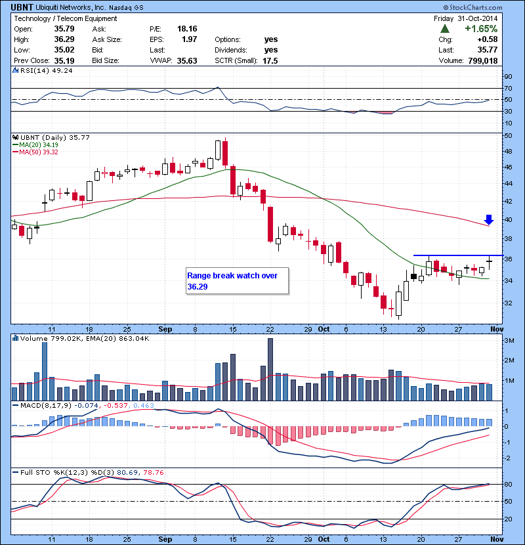The width and height of the screenshot is (525, 545).
Task: Click the Prev Close value 35.19
Action: [x=64, y=61]
